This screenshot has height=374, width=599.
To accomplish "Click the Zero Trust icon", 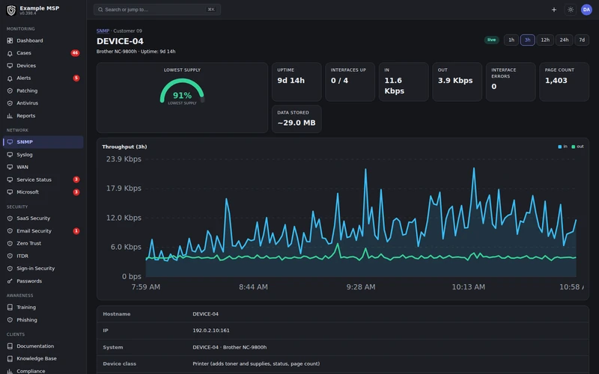I will tap(10, 244).
